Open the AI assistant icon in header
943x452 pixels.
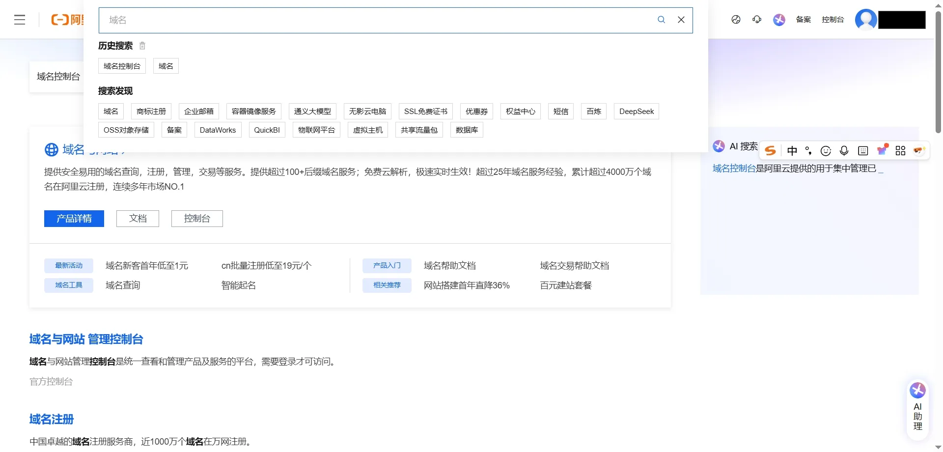pyautogui.click(x=779, y=20)
